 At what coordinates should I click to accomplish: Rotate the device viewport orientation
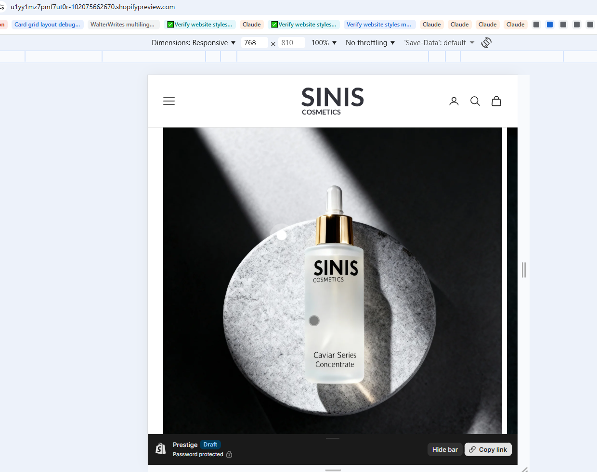[486, 42]
